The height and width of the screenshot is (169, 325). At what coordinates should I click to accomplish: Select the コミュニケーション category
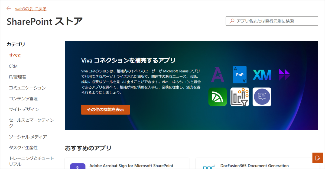(x=27, y=88)
